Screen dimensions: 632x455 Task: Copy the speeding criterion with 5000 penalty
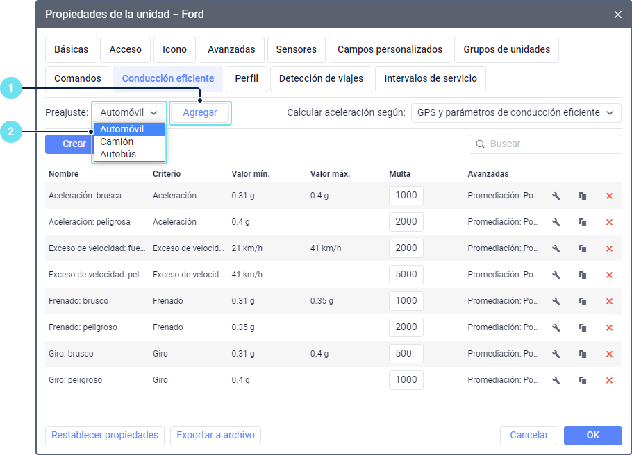[583, 275]
